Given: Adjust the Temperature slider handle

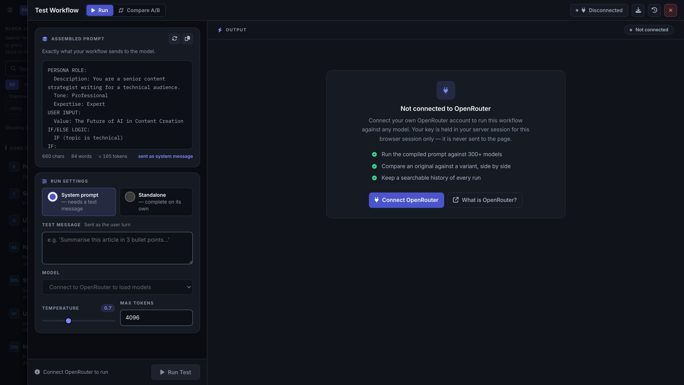Looking at the screenshot, I should click(68, 321).
